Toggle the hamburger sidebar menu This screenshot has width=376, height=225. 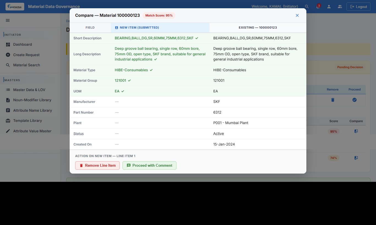tap(8, 20)
